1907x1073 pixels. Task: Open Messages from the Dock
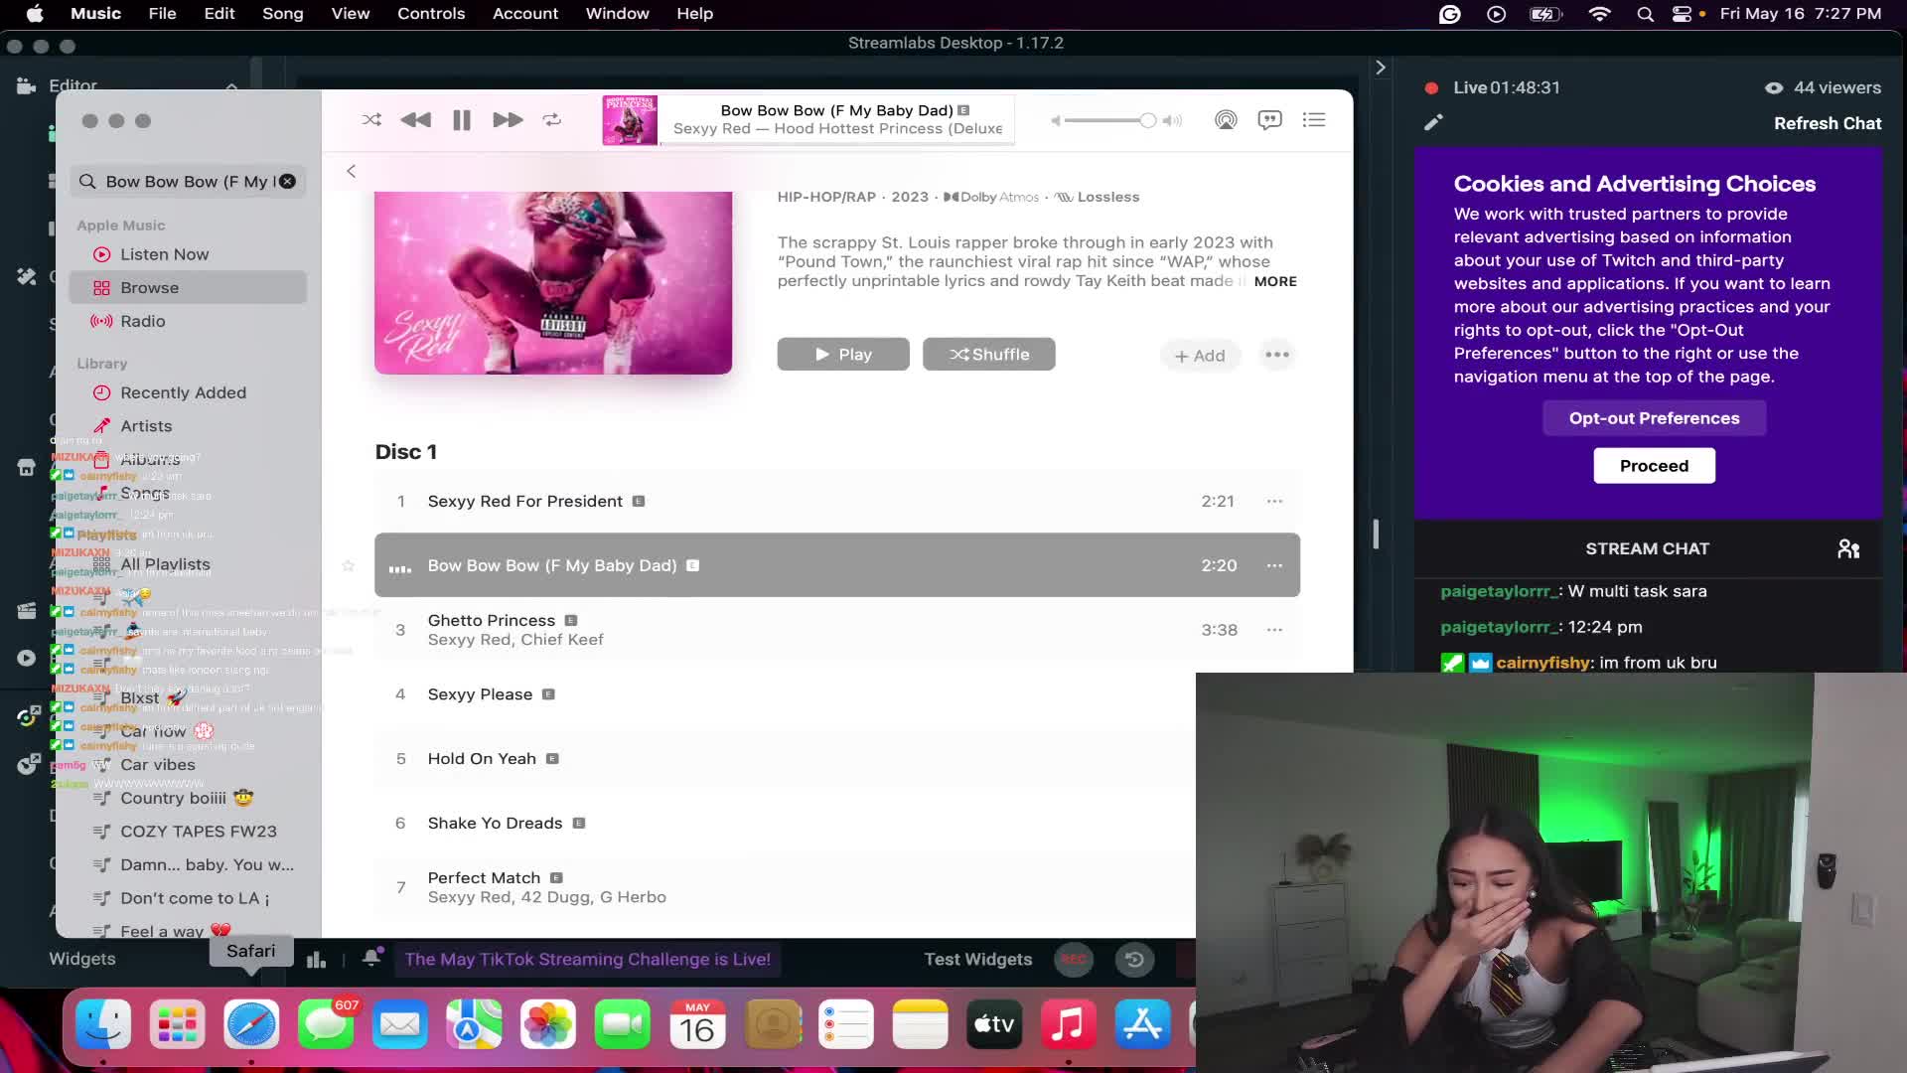(326, 1024)
